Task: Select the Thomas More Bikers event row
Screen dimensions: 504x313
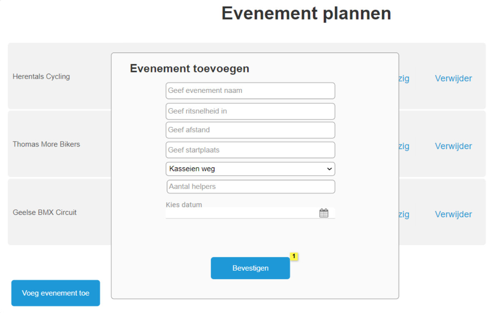Action: [46, 144]
